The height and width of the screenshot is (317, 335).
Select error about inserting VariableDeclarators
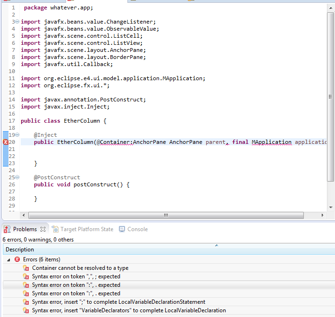point(129,310)
